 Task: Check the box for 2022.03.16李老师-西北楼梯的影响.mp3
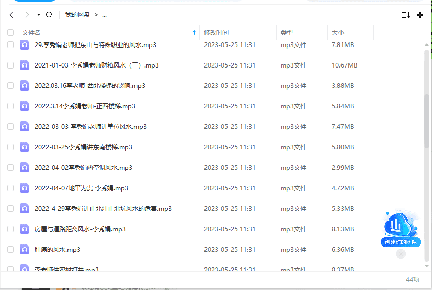[10, 86]
